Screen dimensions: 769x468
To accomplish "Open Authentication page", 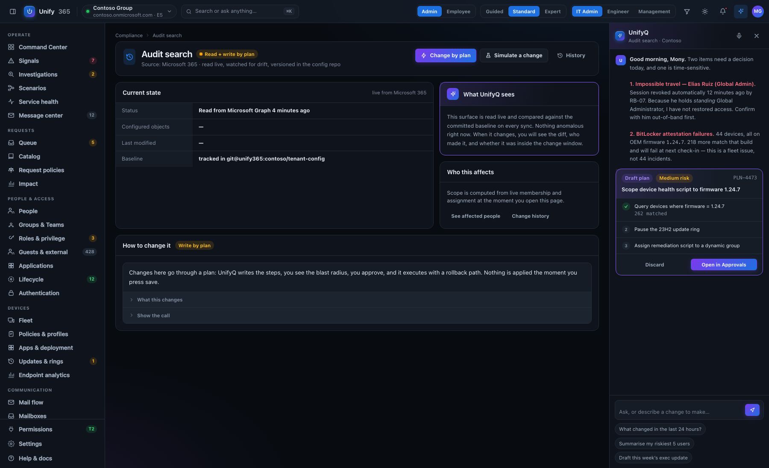I will (x=52, y=293).
